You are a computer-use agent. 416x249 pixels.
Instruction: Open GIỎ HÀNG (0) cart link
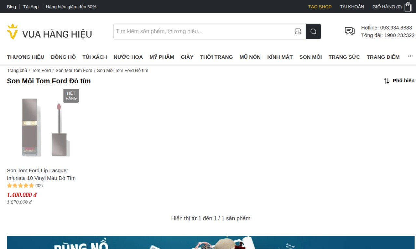[387, 7]
